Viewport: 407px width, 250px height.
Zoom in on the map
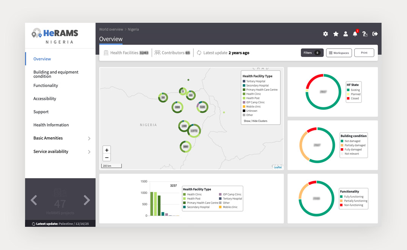coord(107,150)
